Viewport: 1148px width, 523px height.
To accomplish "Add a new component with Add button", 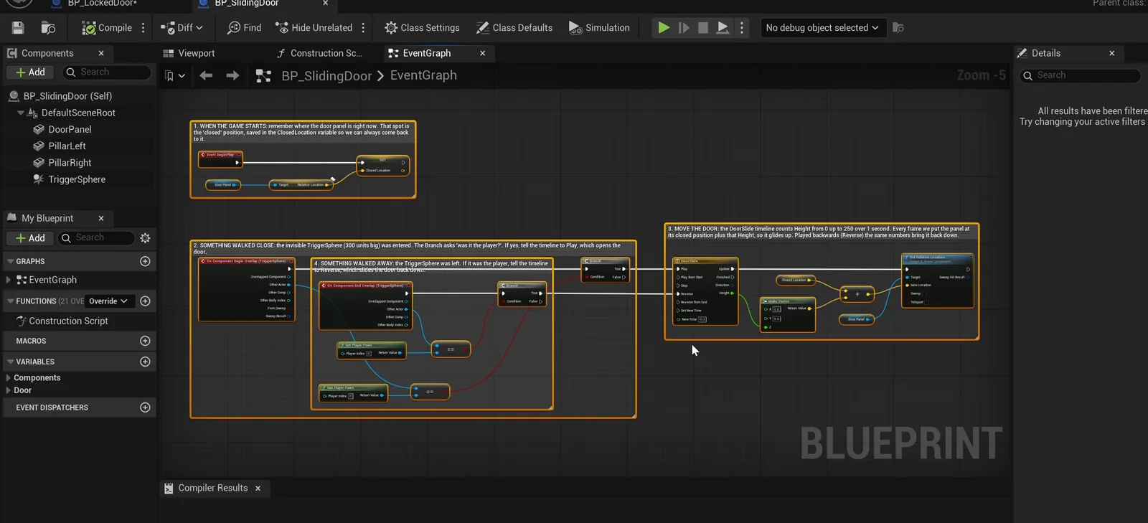I will [x=31, y=72].
